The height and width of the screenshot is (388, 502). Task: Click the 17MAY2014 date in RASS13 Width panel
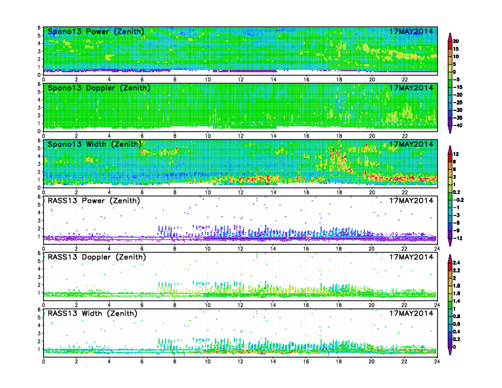click(x=411, y=313)
